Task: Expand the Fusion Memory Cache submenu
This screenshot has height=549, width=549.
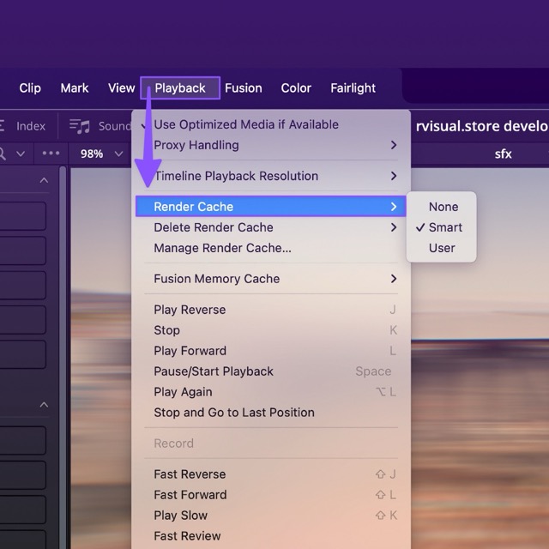Action: pyautogui.click(x=394, y=279)
